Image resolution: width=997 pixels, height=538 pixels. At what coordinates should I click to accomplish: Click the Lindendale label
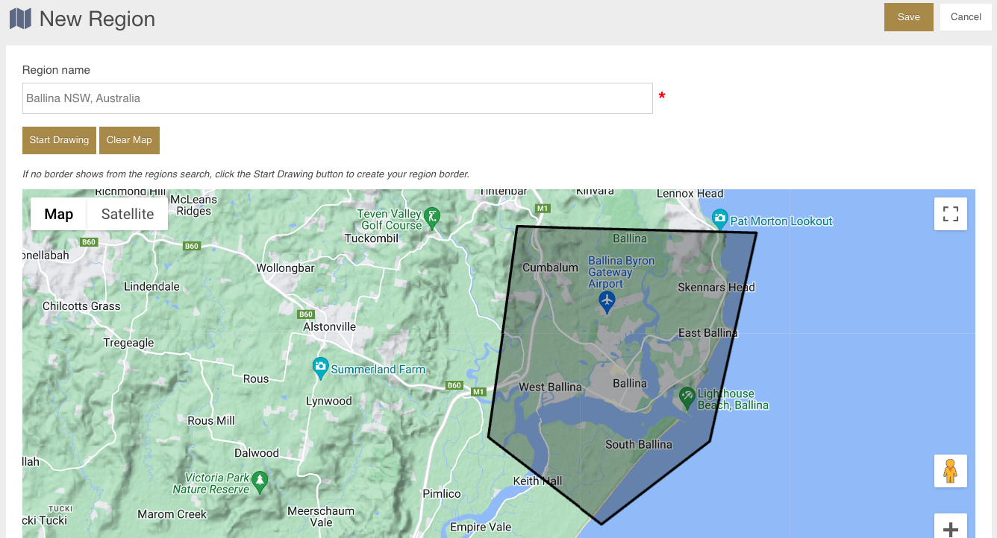click(x=151, y=286)
